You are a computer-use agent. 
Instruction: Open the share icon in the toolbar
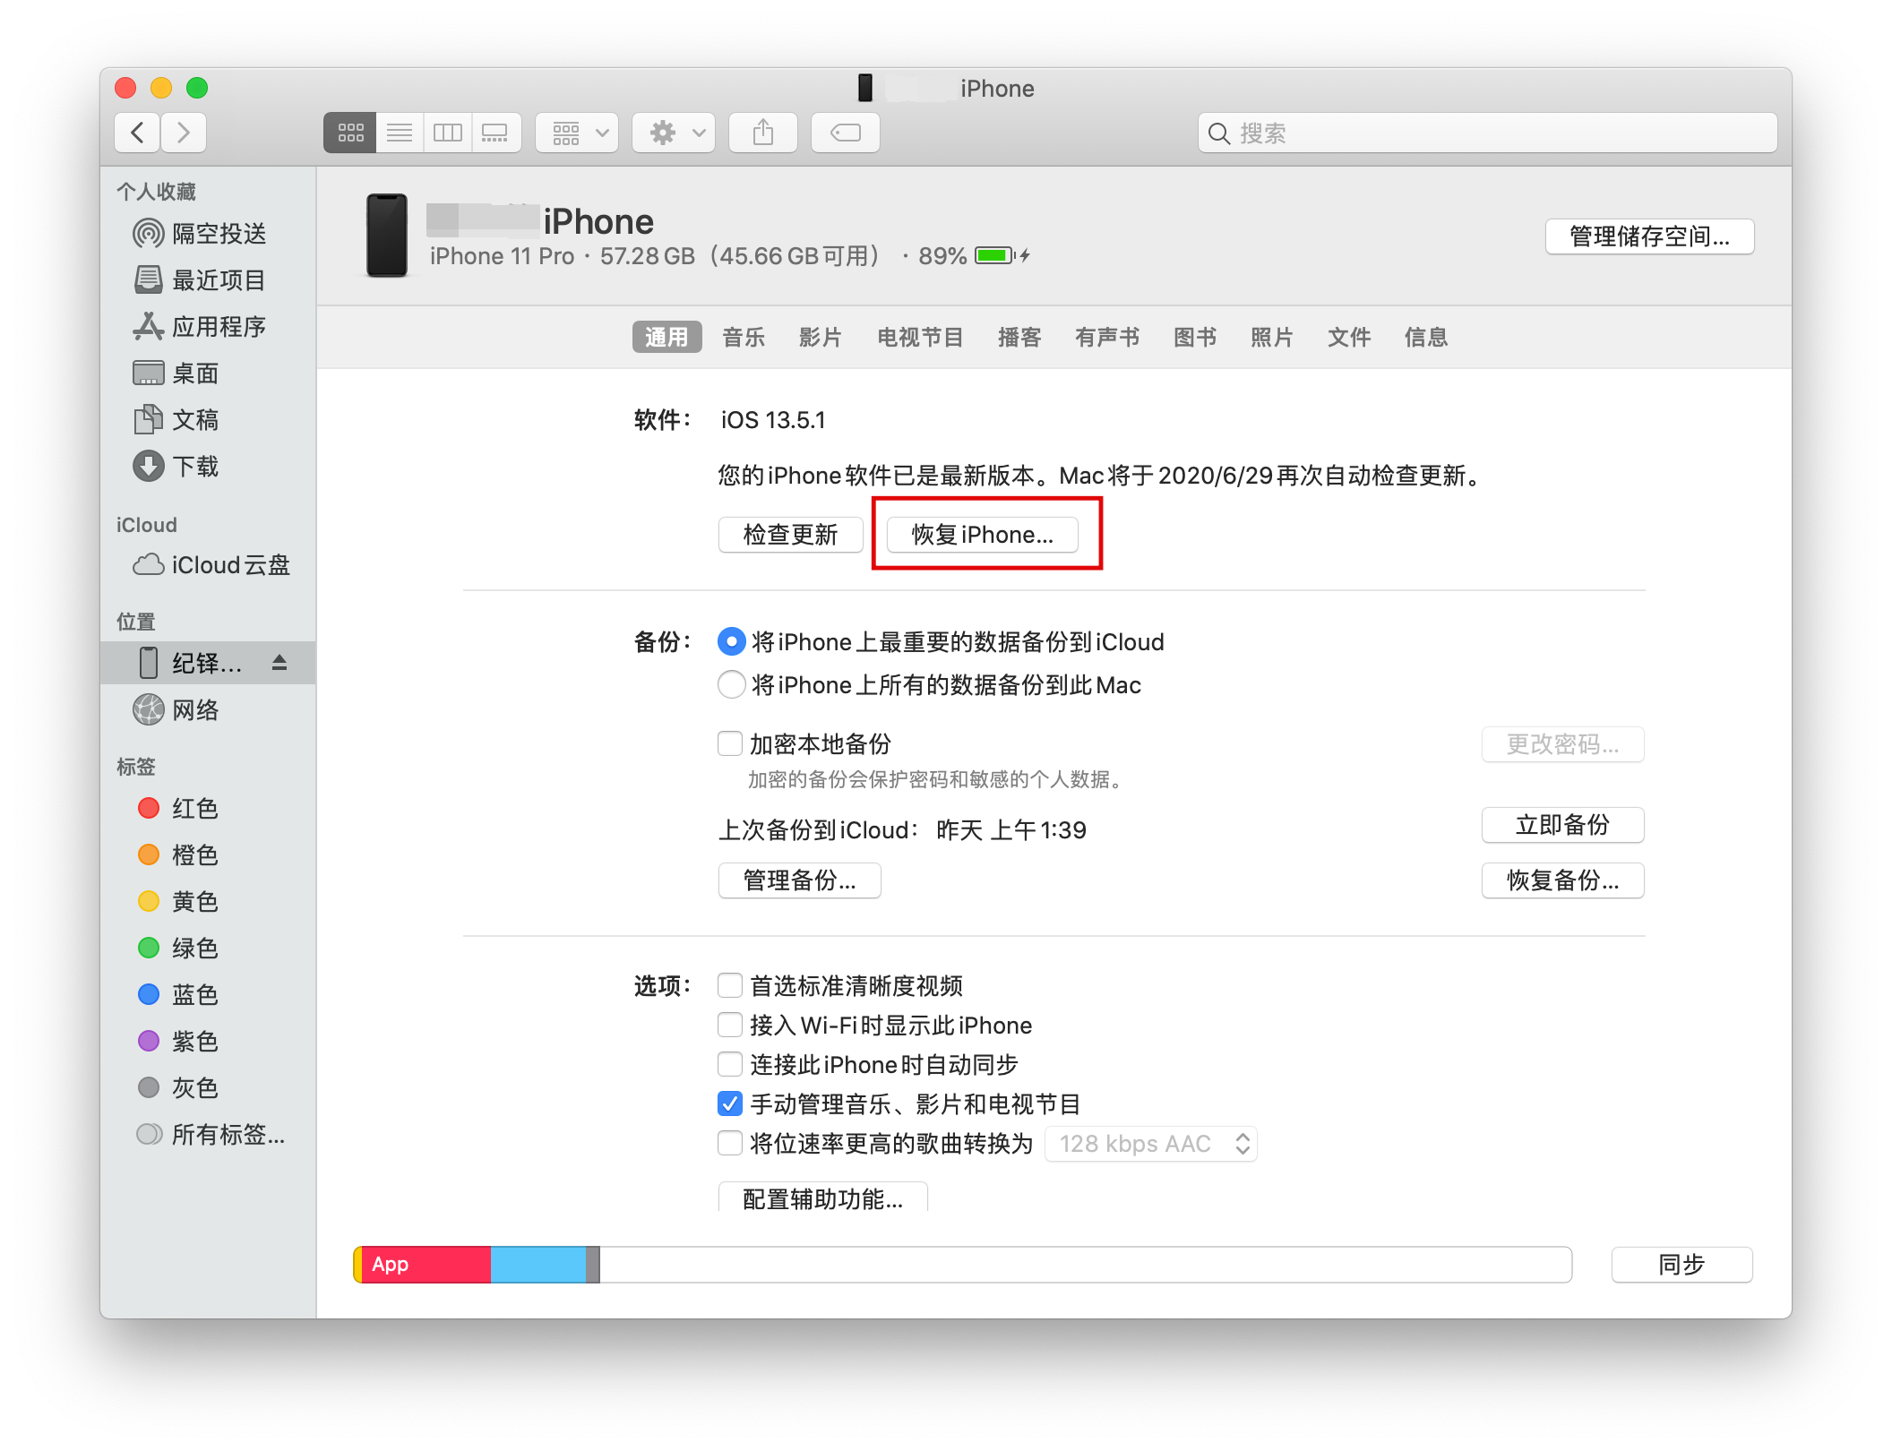pos(762,132)
